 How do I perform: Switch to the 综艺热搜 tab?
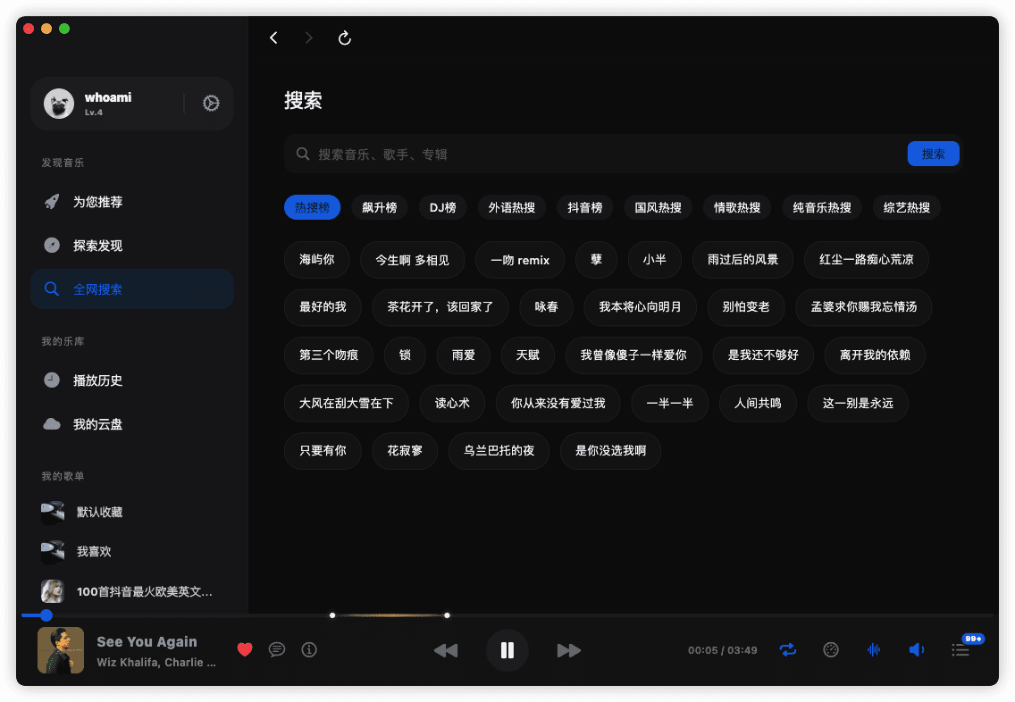pyautogui.click(x=906, y=207)
